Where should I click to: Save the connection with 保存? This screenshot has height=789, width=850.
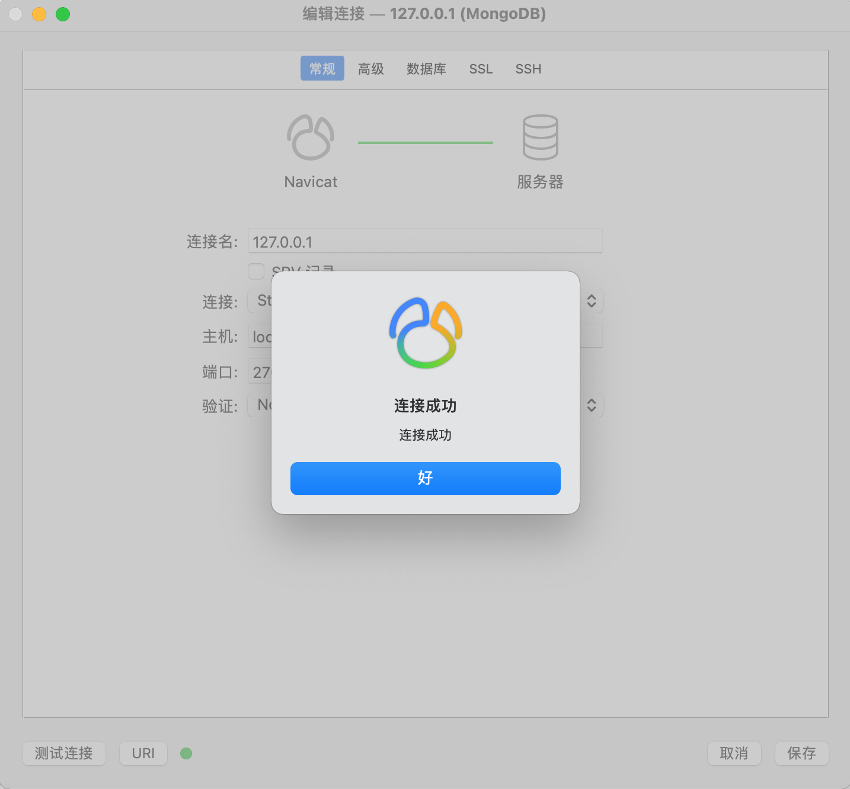[801, 753]
